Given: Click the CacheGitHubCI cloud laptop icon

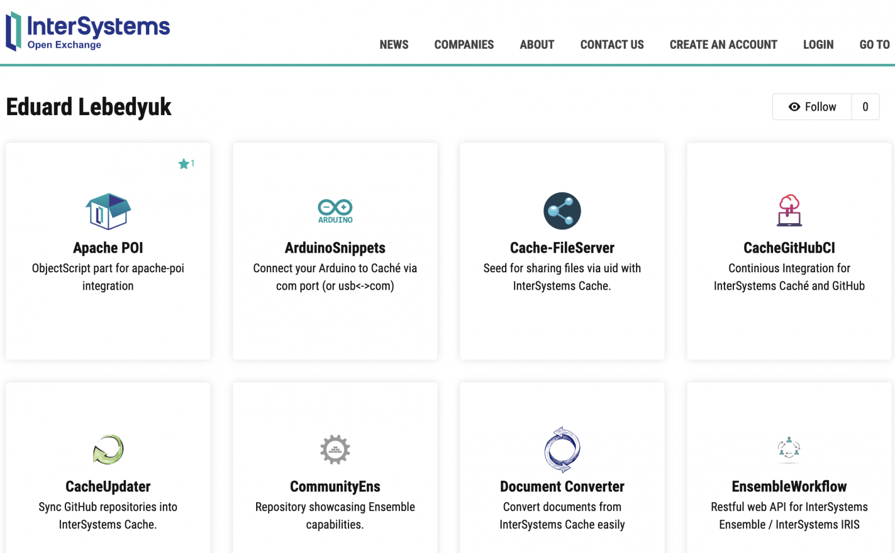Looking at the screenshot, I should (x=789, y=211).
